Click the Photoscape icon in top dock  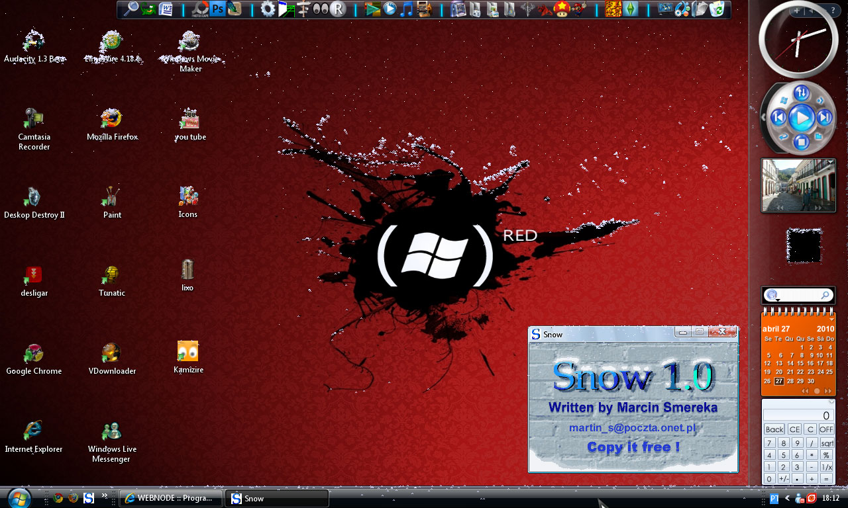(x=200, y=9)
